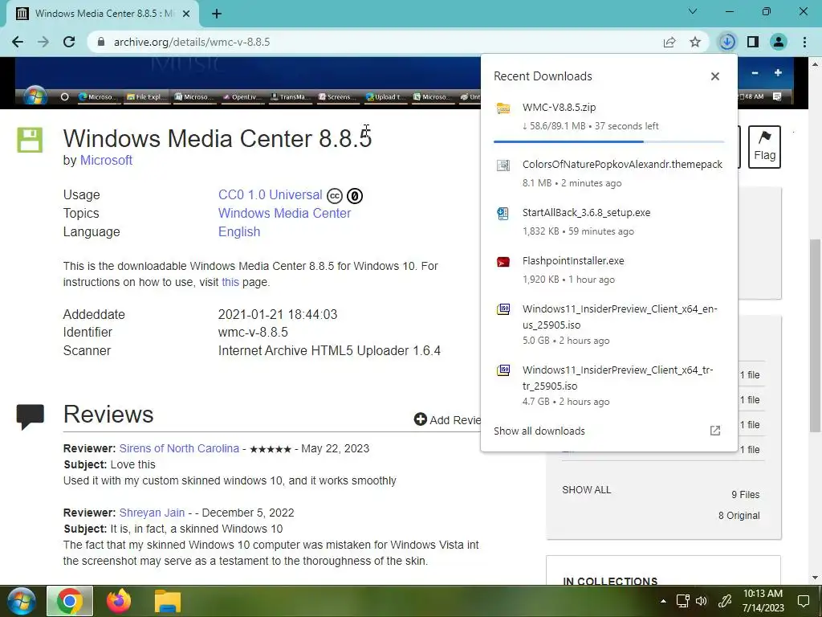This screenshot has height=617, width=822.
Task: Click the green software floppy icon
Action: point(30,140)
